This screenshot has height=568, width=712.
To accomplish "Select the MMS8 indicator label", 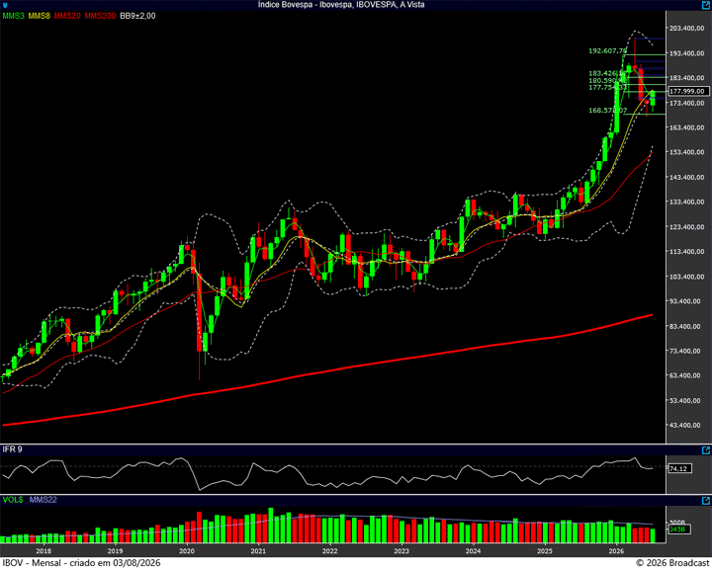I will point(39,16).
